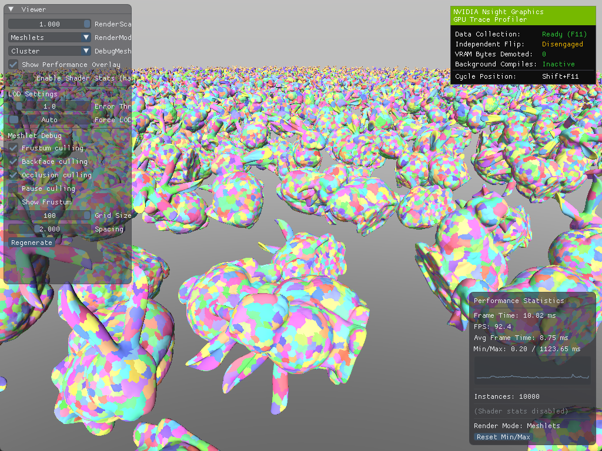This screenshot has height=451, width=602.
Task: Disable Occlusion culling
Action: tap(13, 175)
